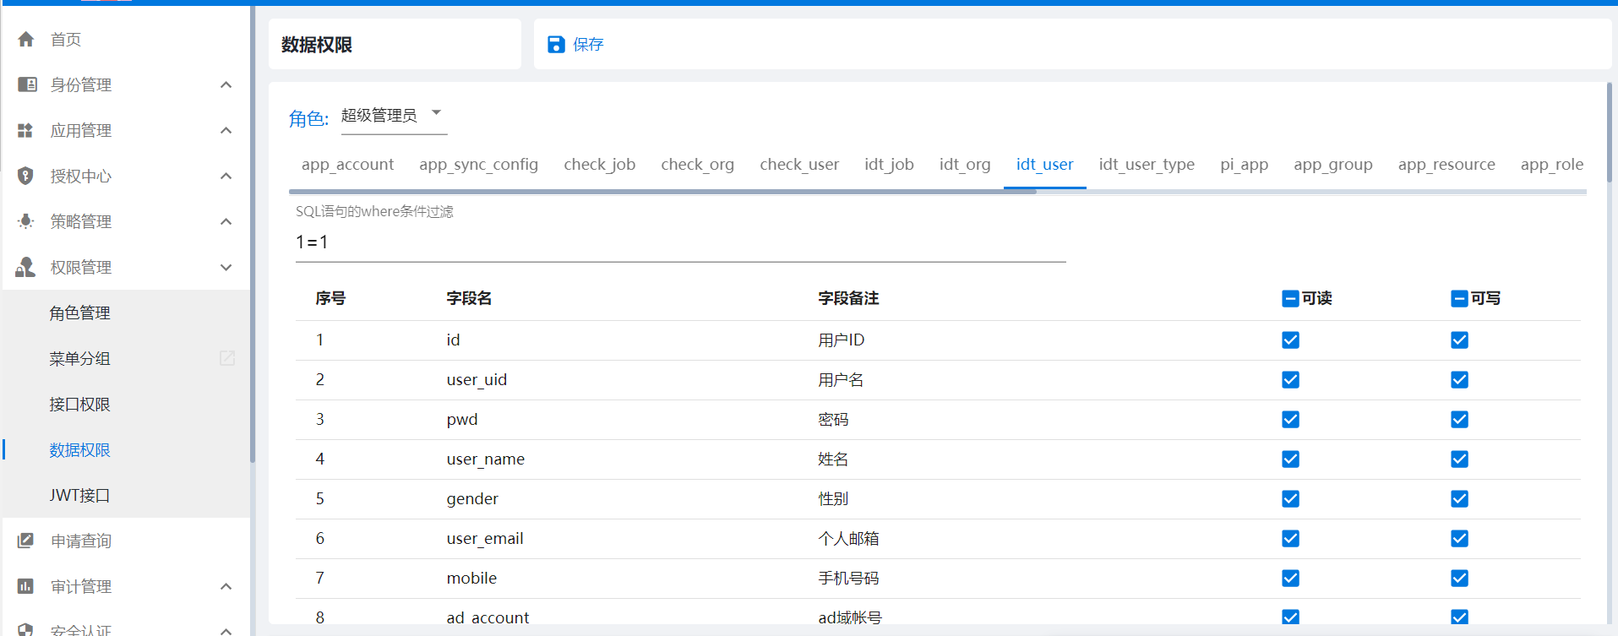Uncheck 可读 for the user_uid row
This screenshot has height=636, width=1618.
[1290, 379]
